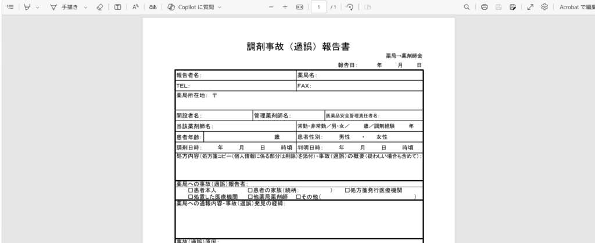Click the 調剤日時 label
This screenshot has height=243, width=595.
(189, 148)
